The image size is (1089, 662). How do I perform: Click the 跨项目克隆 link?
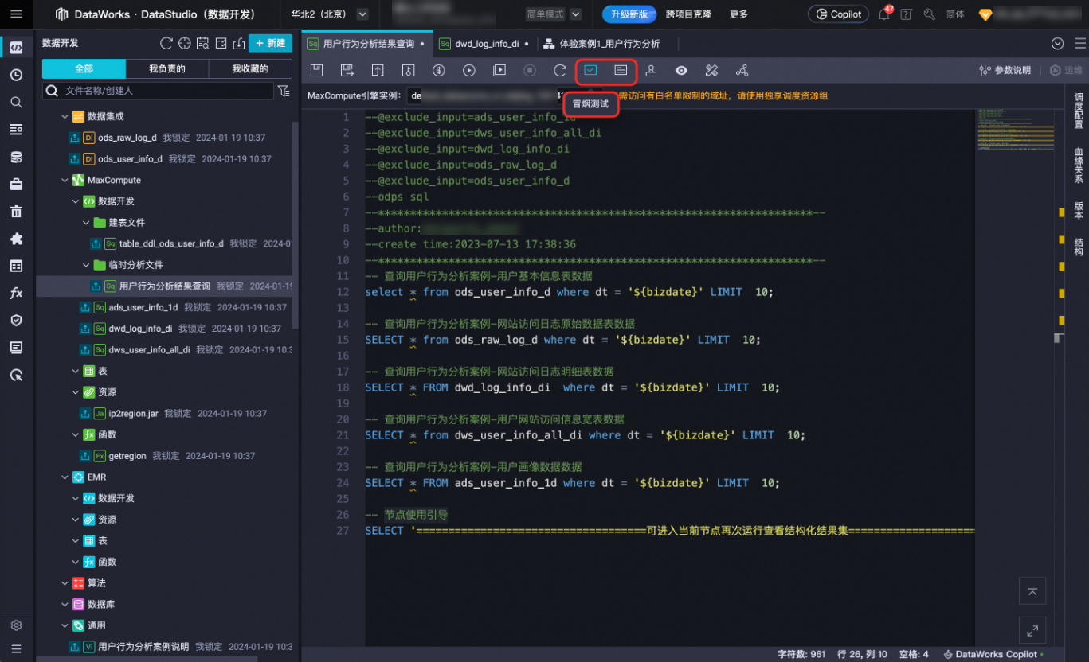tap(688, 14)
